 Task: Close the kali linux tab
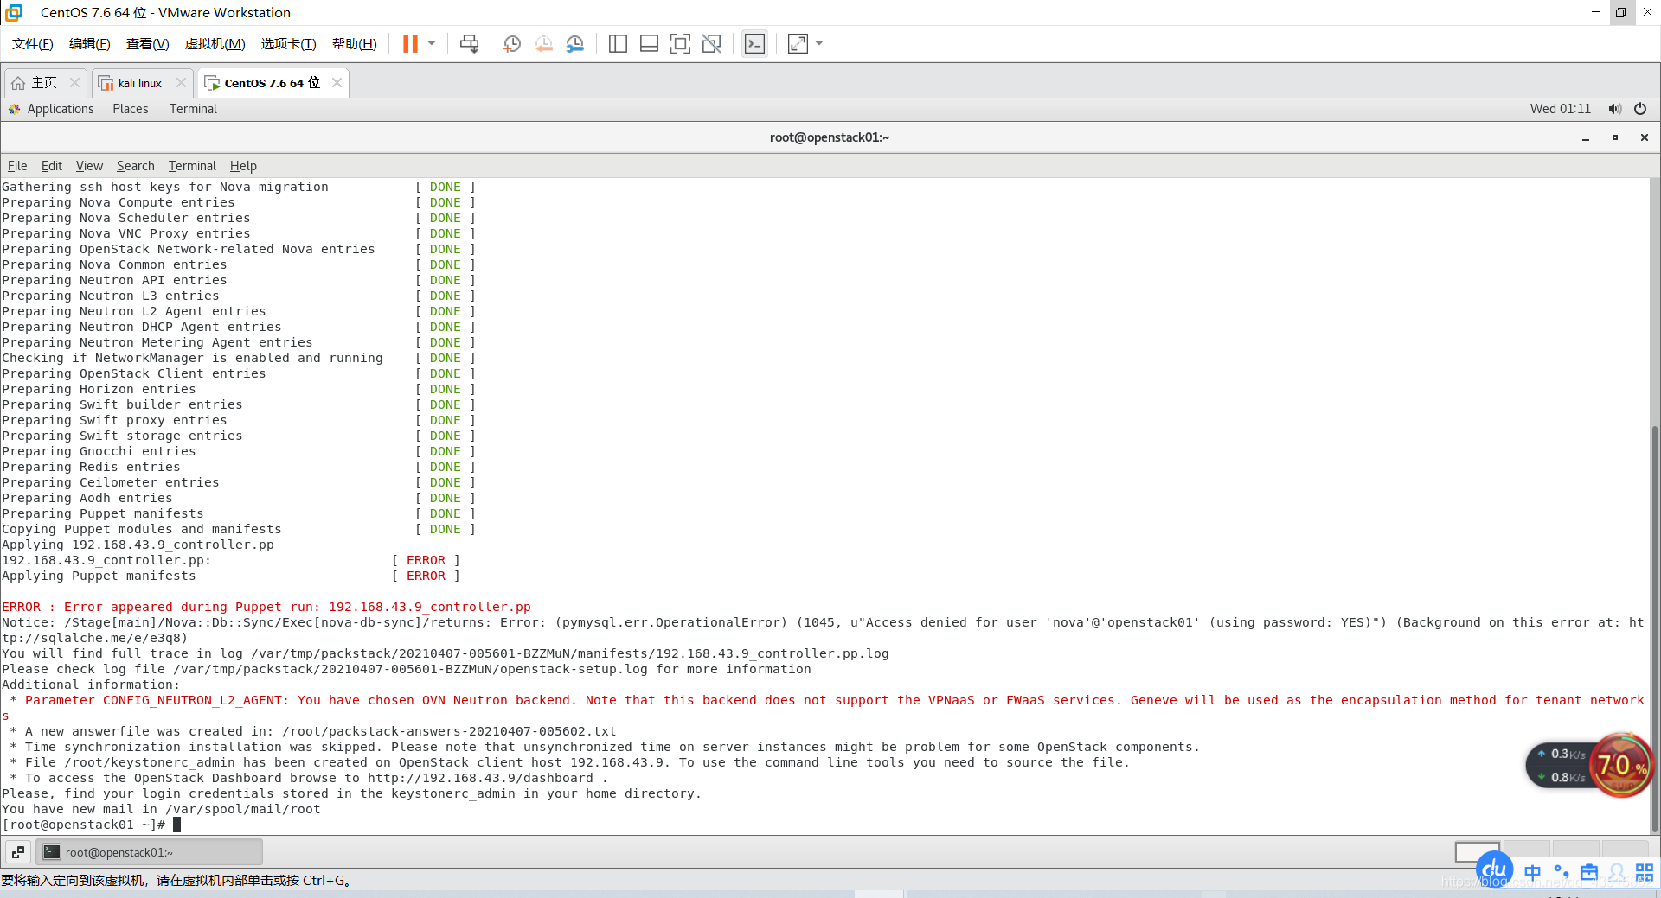pos(181,83)
